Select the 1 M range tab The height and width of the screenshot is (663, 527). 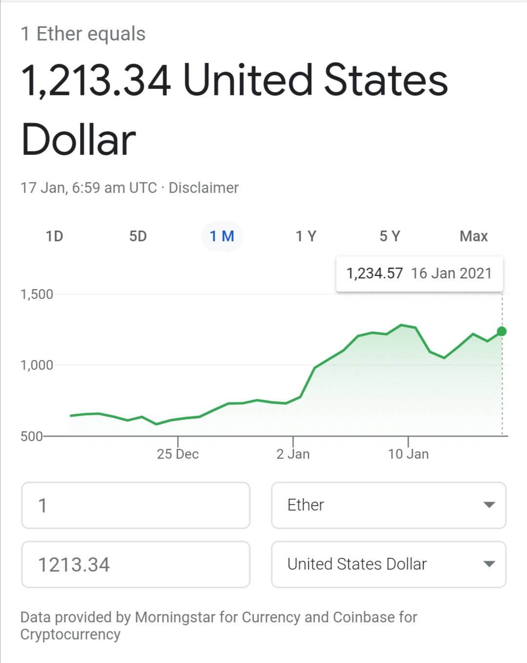pos(222,236)
